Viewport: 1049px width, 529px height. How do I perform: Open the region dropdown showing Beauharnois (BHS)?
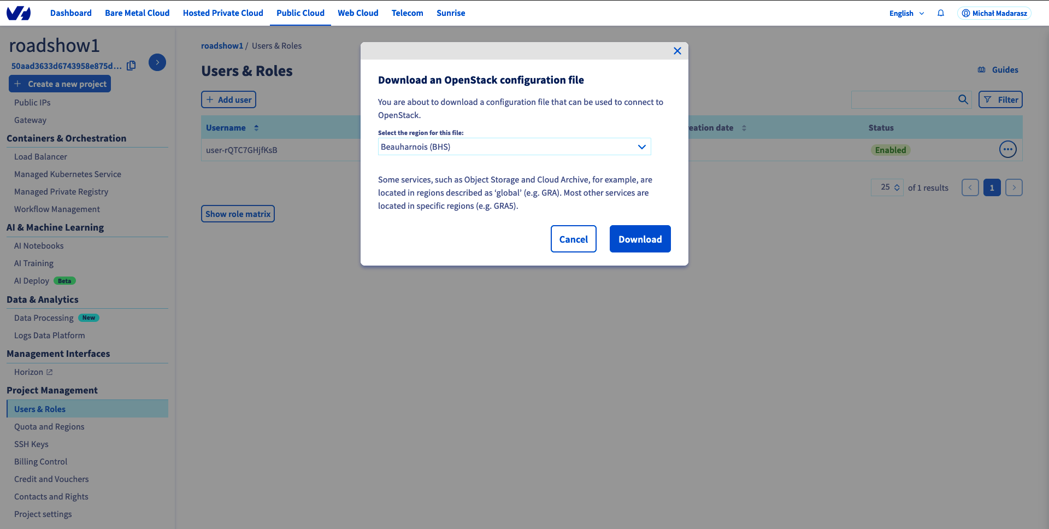(x=515, y=146)
